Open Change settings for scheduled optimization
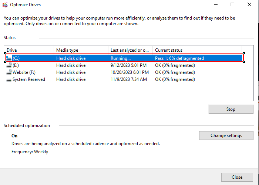The width and height of the screenshot is (259, 185). pyautogui.click(x=226, y=136)
